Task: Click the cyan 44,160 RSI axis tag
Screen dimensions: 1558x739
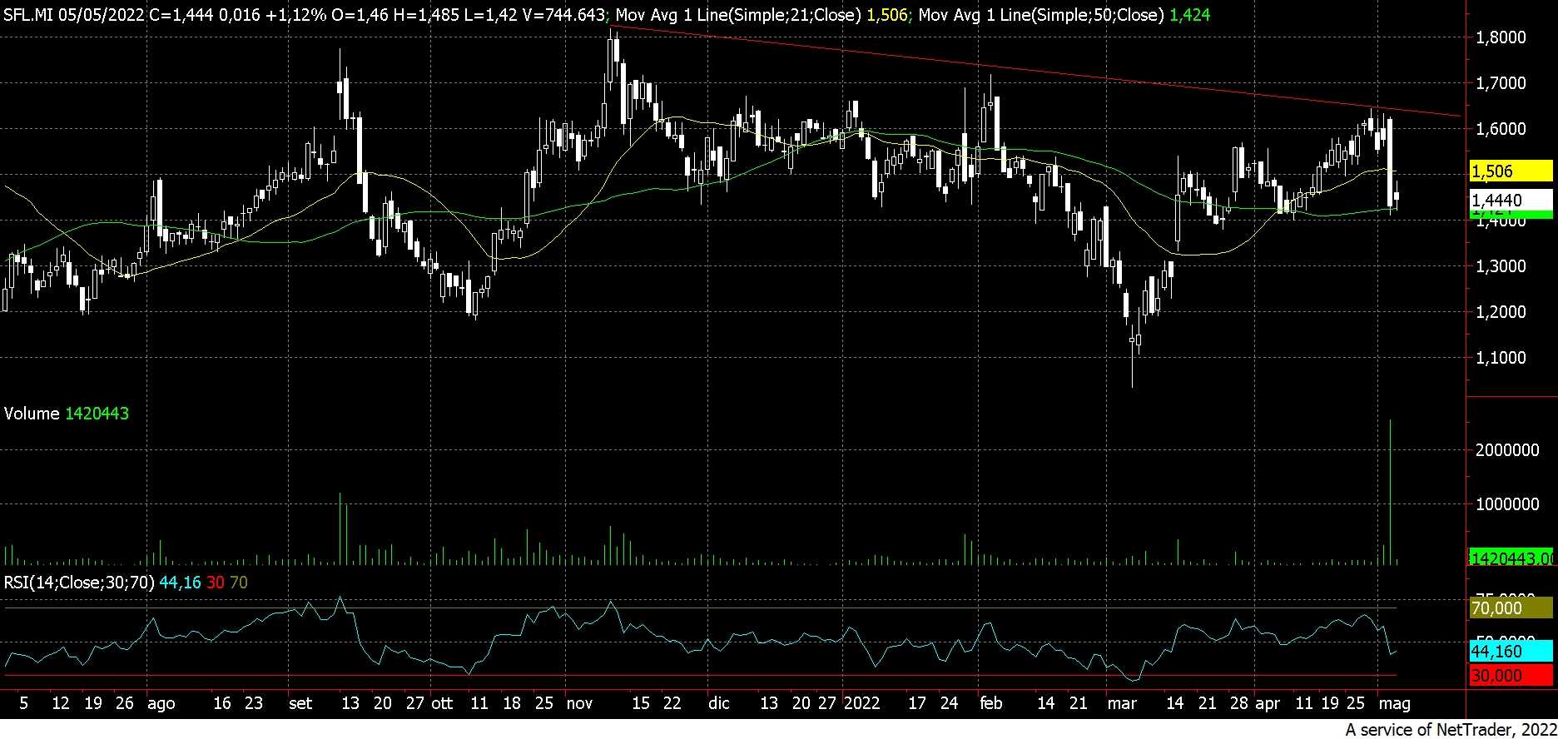Action: pos(1511,652)
